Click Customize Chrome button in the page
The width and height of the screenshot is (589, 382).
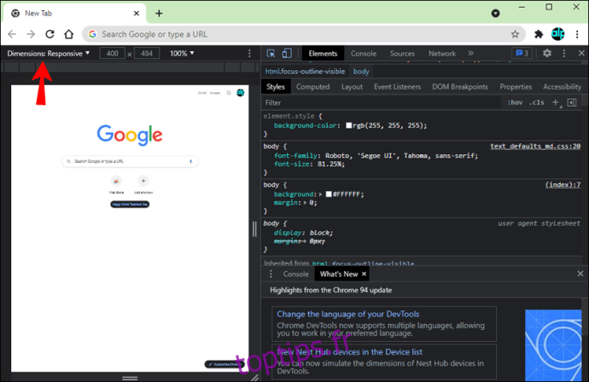[x=225, y=364]
